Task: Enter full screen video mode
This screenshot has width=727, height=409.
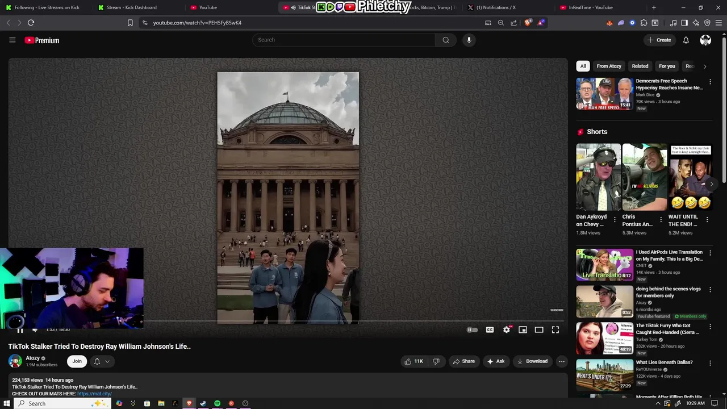Action: tap(555, 329)
